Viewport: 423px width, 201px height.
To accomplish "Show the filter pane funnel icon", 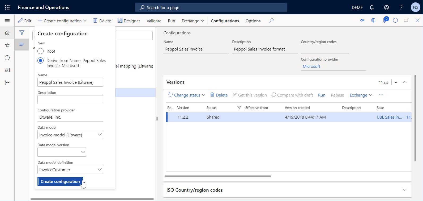I will pyautogui.click(x=22, y=33).
